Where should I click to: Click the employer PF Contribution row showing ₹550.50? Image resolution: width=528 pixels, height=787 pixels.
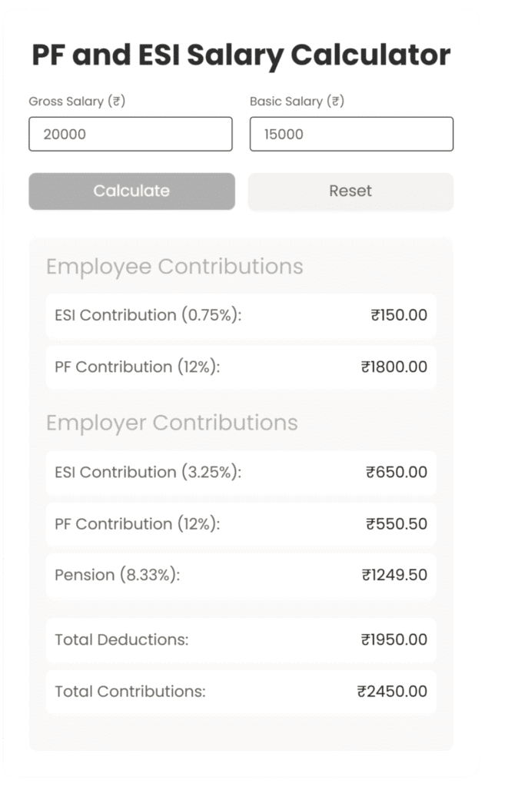pos(241,524)
